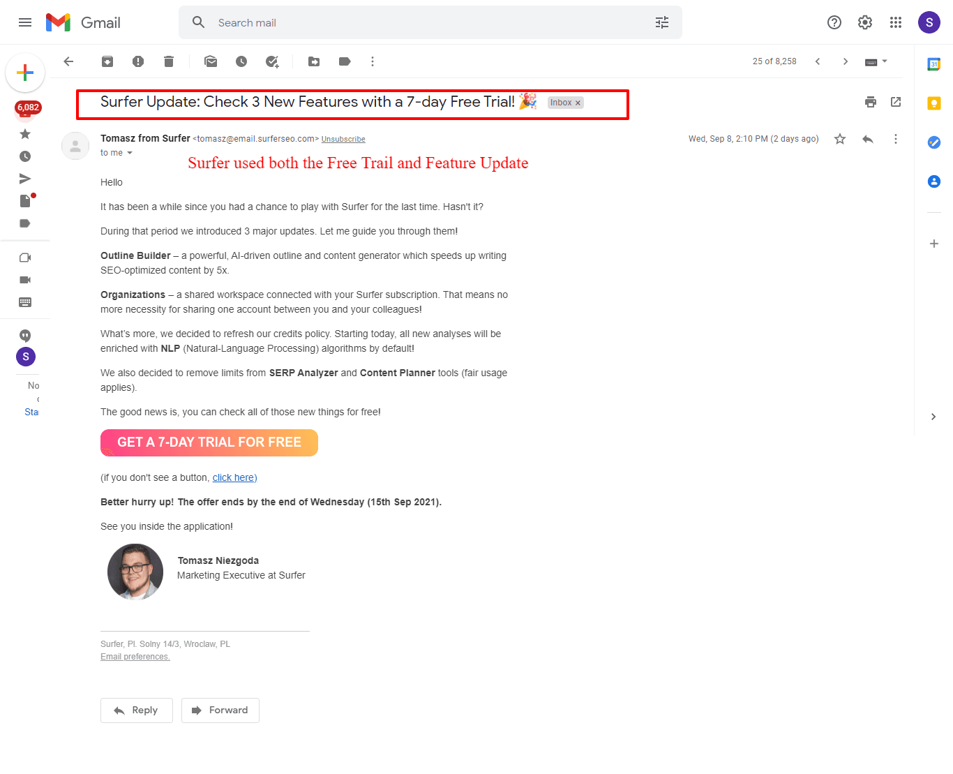Screen dimensions: 953x774
Task: Open Google Tasks side panel
Action: [934, 142]
